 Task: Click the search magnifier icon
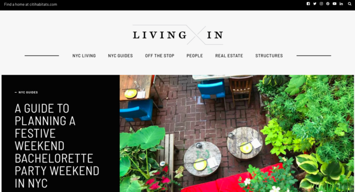pyautogui.click(x=350, y=4)
